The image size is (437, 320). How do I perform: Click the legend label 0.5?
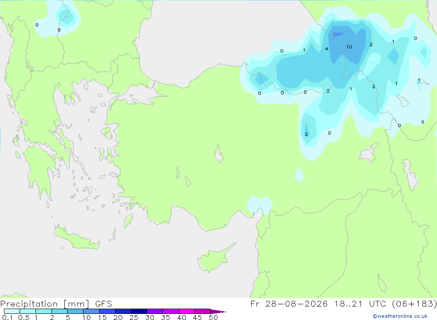pyautogui.click(x=24, y=317)
